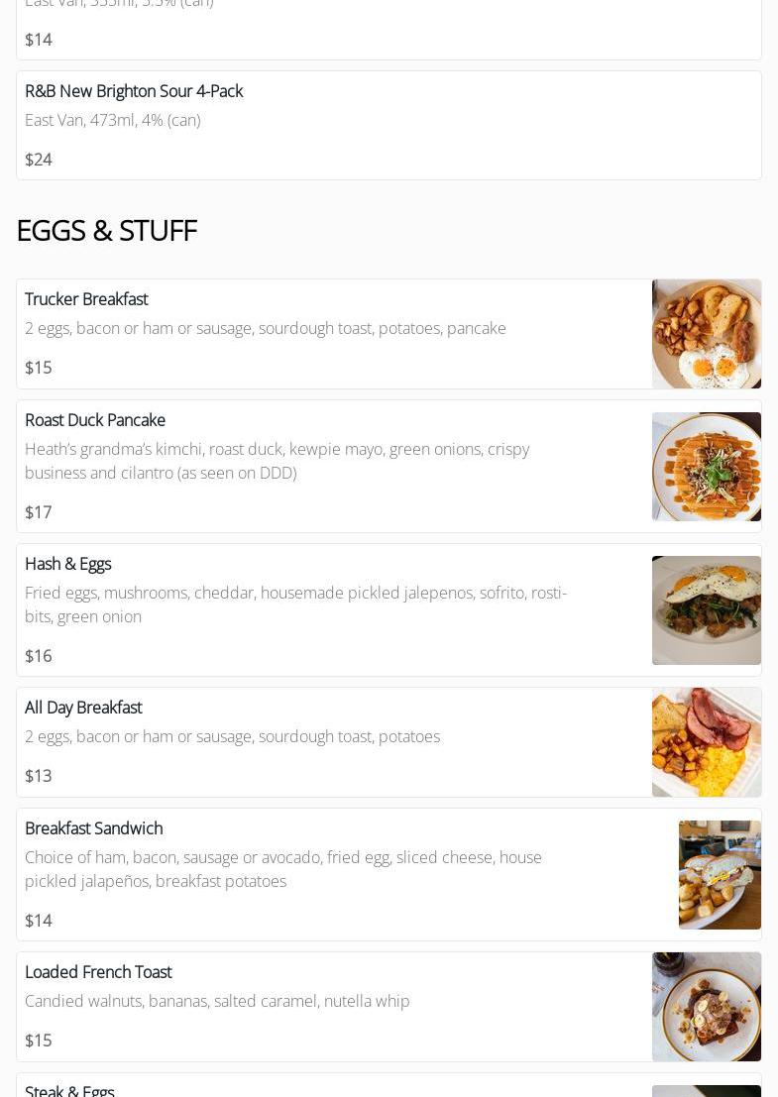Choose the Hash & Eggs menu item
Viewport: 778px width, 1097px height.
[x=68, y=564]
